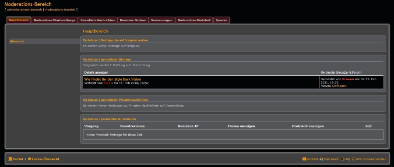Open reported post Wie findet ihr den Style Dark Vision

(113, 79)
